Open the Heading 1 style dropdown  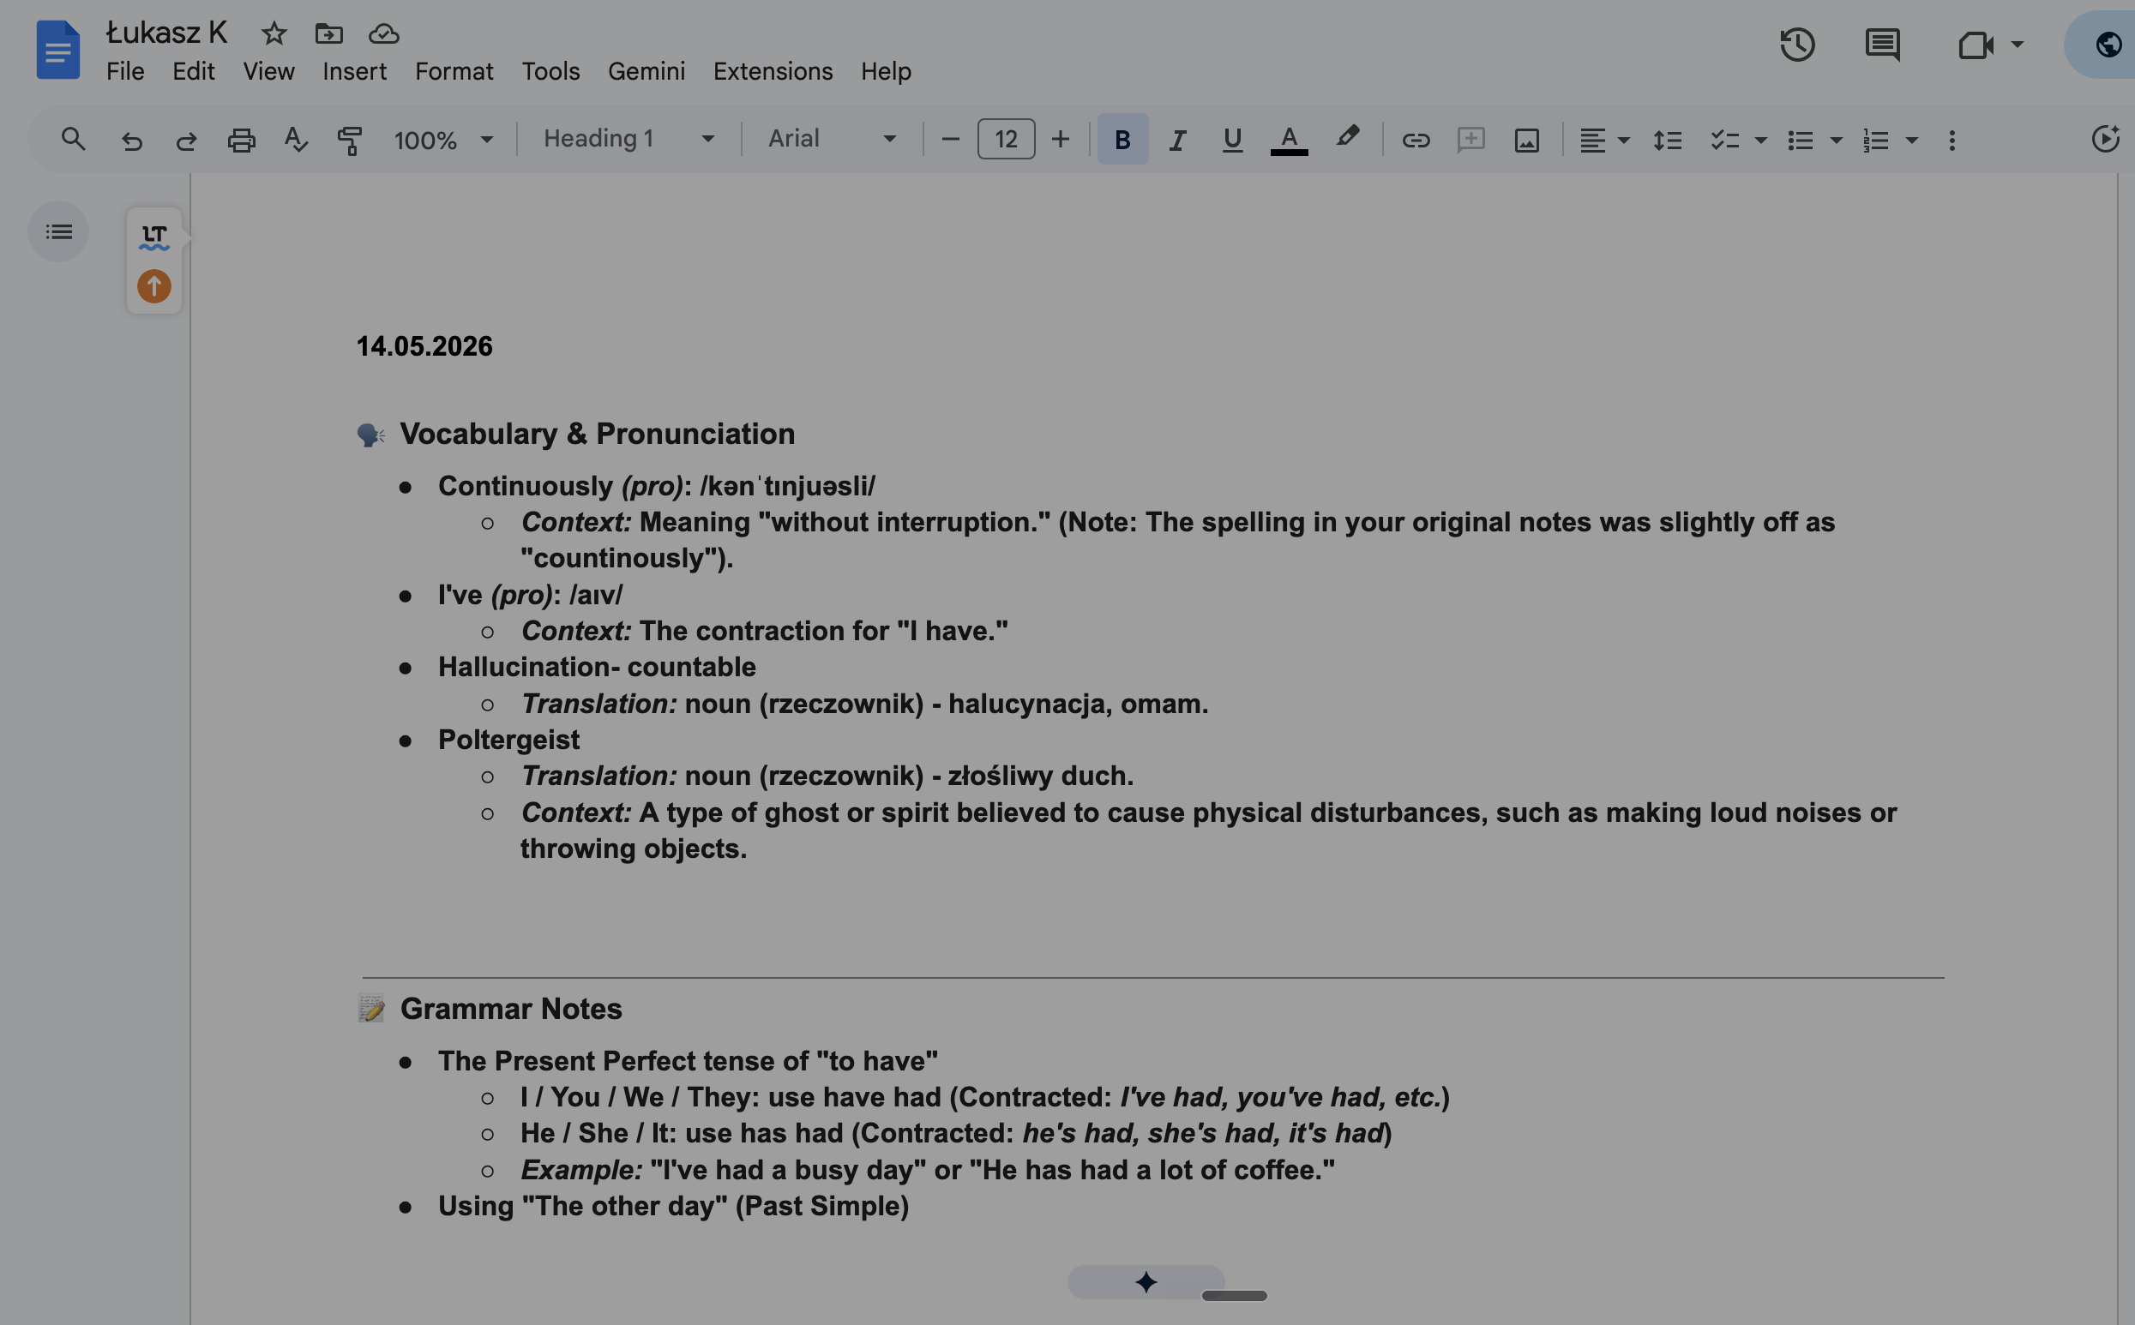(x=628, y=139)
